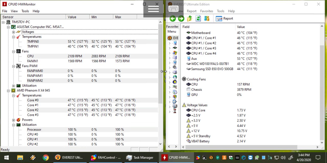
Task: Open File Explorer from the taskbar
Action: (x=20, y=157)
